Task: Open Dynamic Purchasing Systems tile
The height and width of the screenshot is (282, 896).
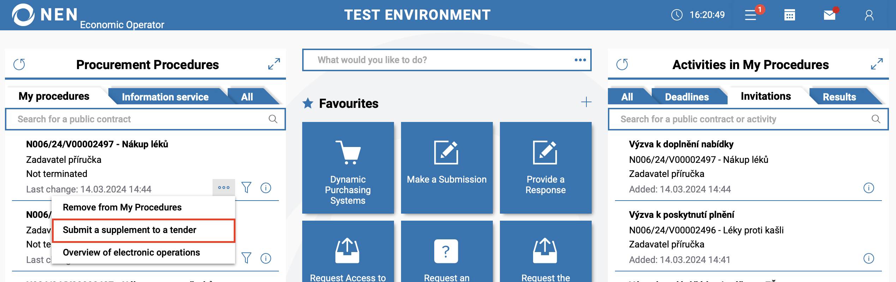Action: 348,167
